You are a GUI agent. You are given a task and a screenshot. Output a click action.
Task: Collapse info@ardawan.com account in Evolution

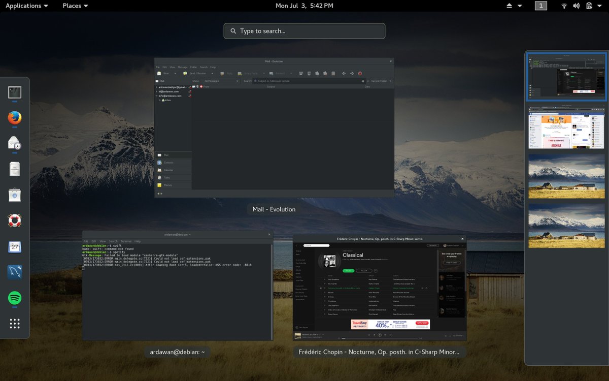[x=157, y=96]
